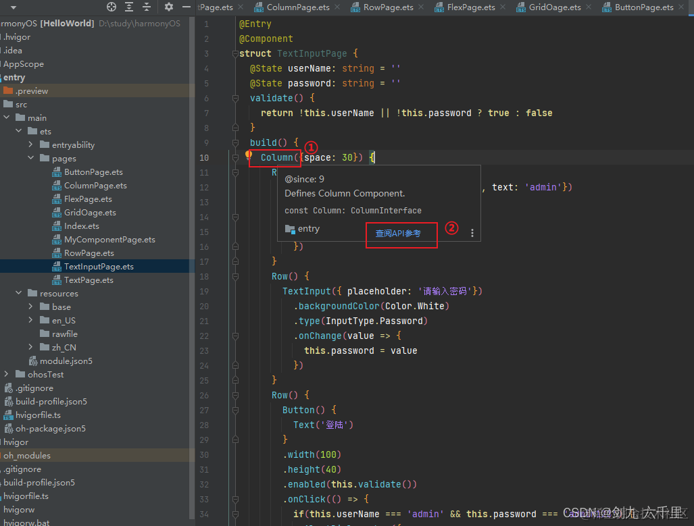Fold the Row block at line 18
694x526 pixels.
pyautogui.click(x=235, y=276)
